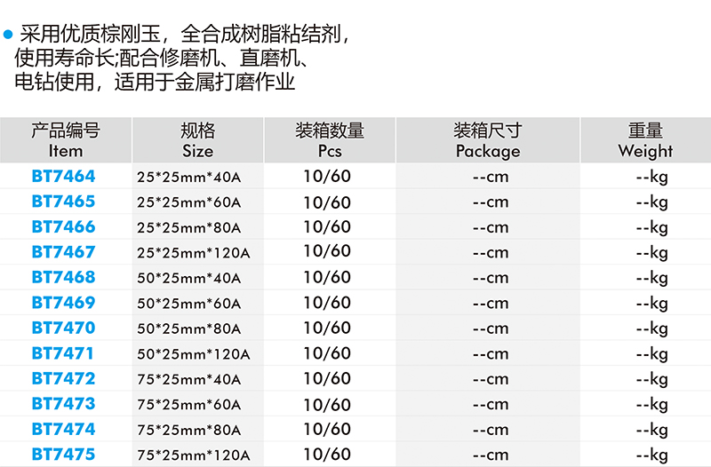Select product code BT7471
711x467 pixels.
(63, 353)
